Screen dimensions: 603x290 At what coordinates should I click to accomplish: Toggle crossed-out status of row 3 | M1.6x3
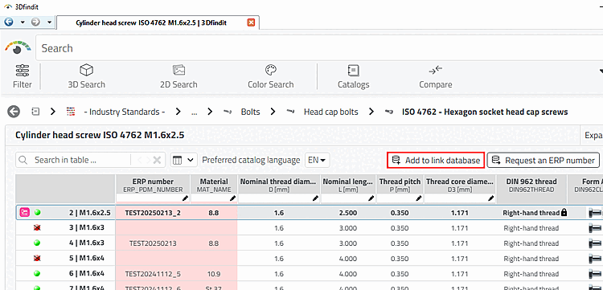(37, 228)
